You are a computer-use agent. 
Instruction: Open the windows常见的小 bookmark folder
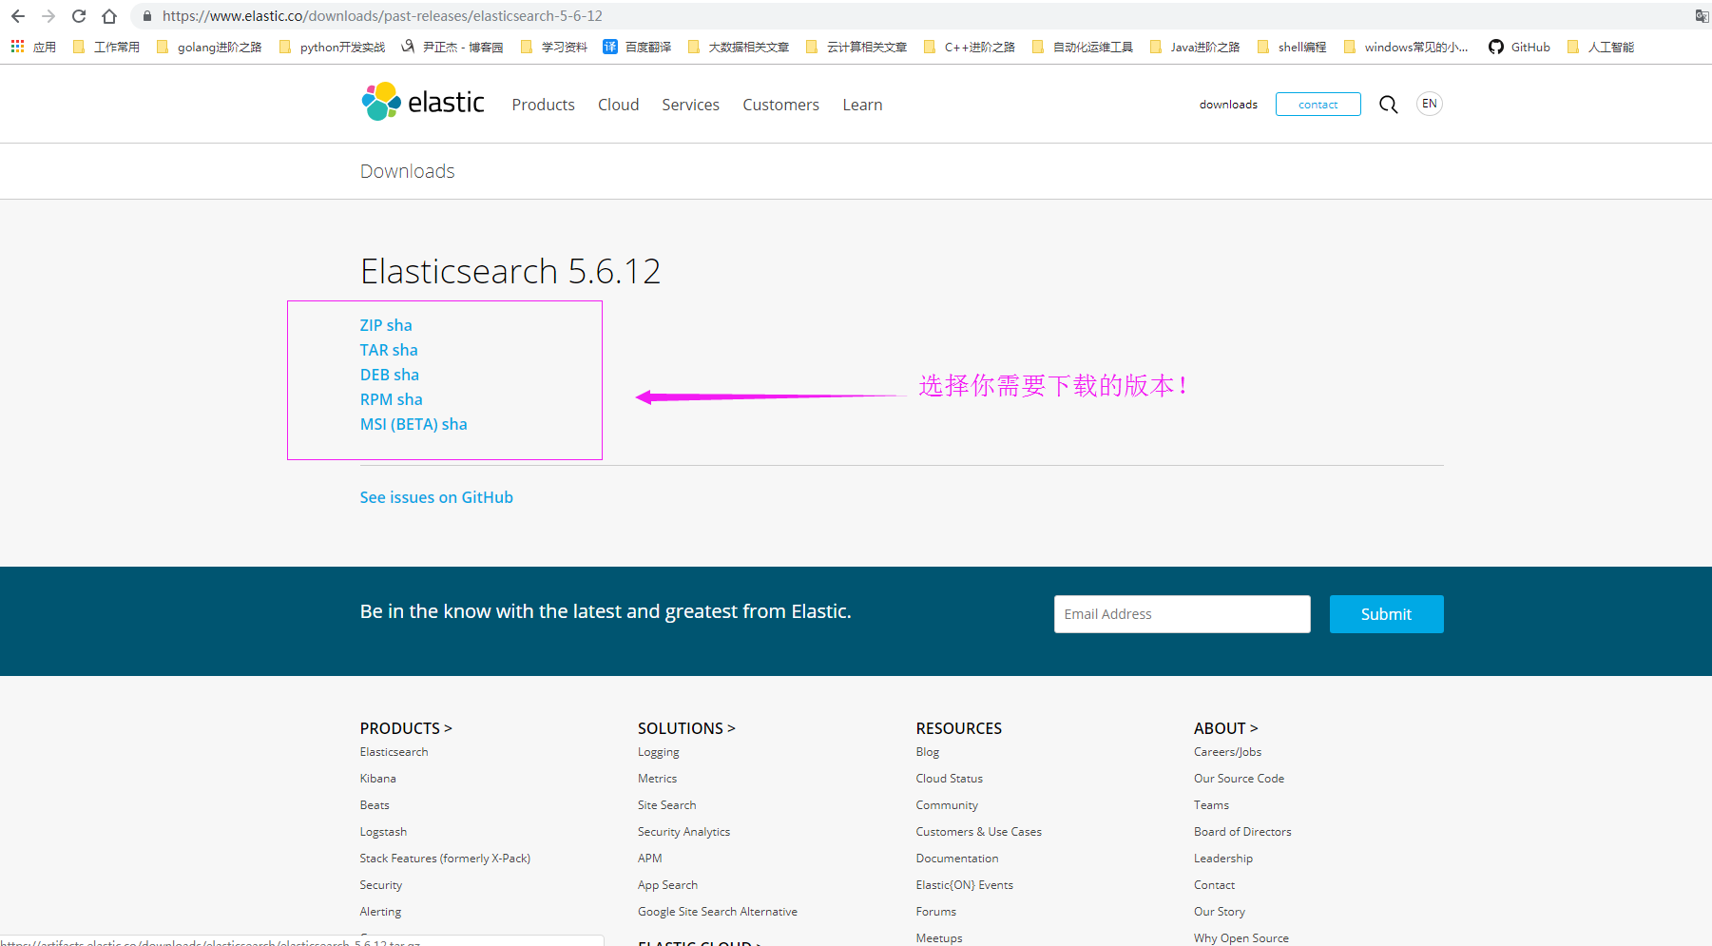click(1406, 47)
